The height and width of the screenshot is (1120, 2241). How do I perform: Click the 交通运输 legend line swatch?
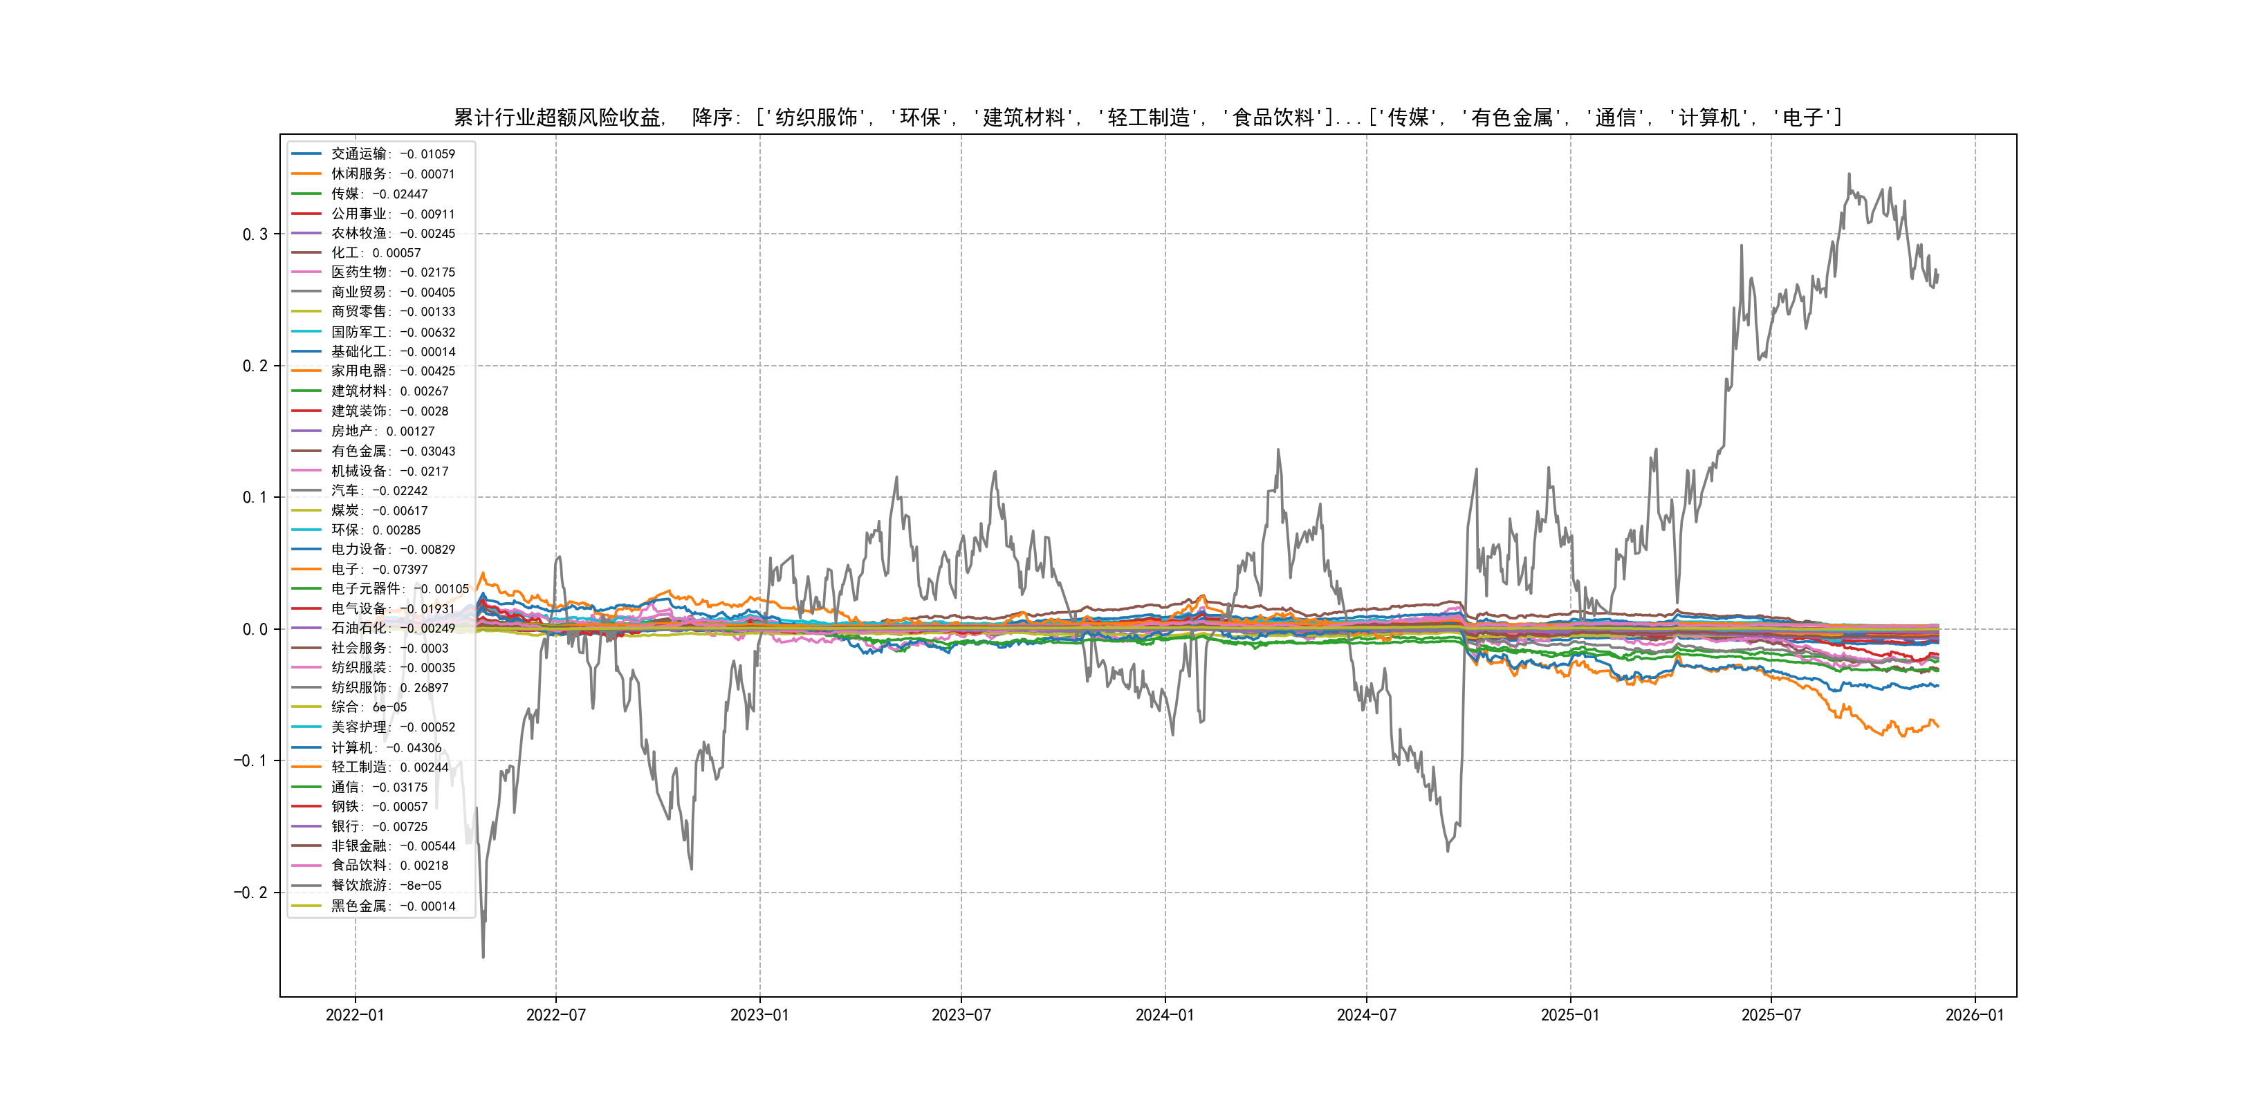click(305, 154)
